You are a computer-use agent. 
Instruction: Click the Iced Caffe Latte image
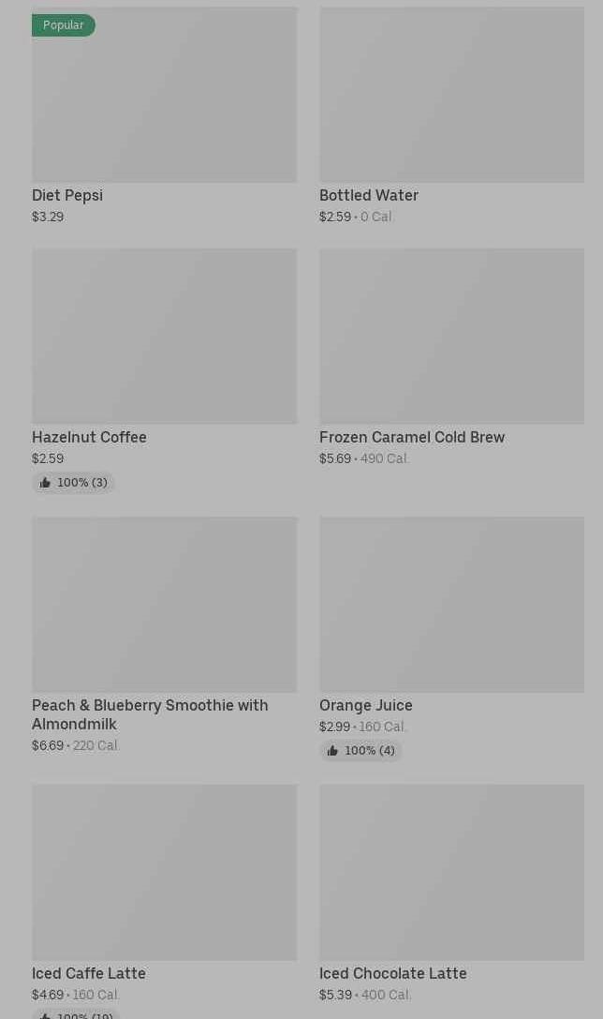pyautogui.click(x=164, y=872)
